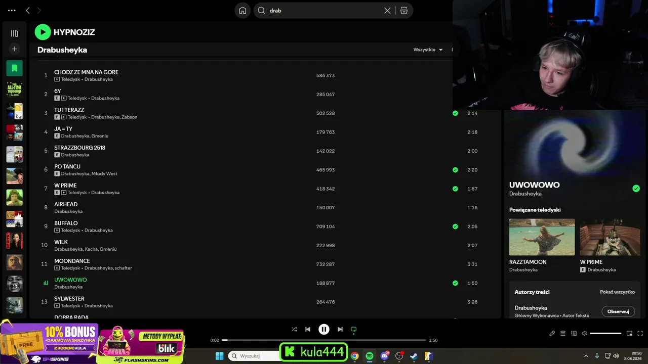Open the play queue
The image size is (648, 364).
pyautogui.click(x=563, y=333)
